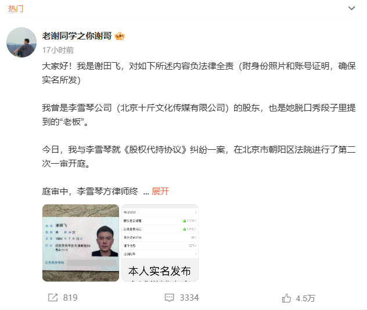The width and height of the screenshot is (367, 310).
Task: Open the 3334 comments count
Action: click(x=189, y=298)
